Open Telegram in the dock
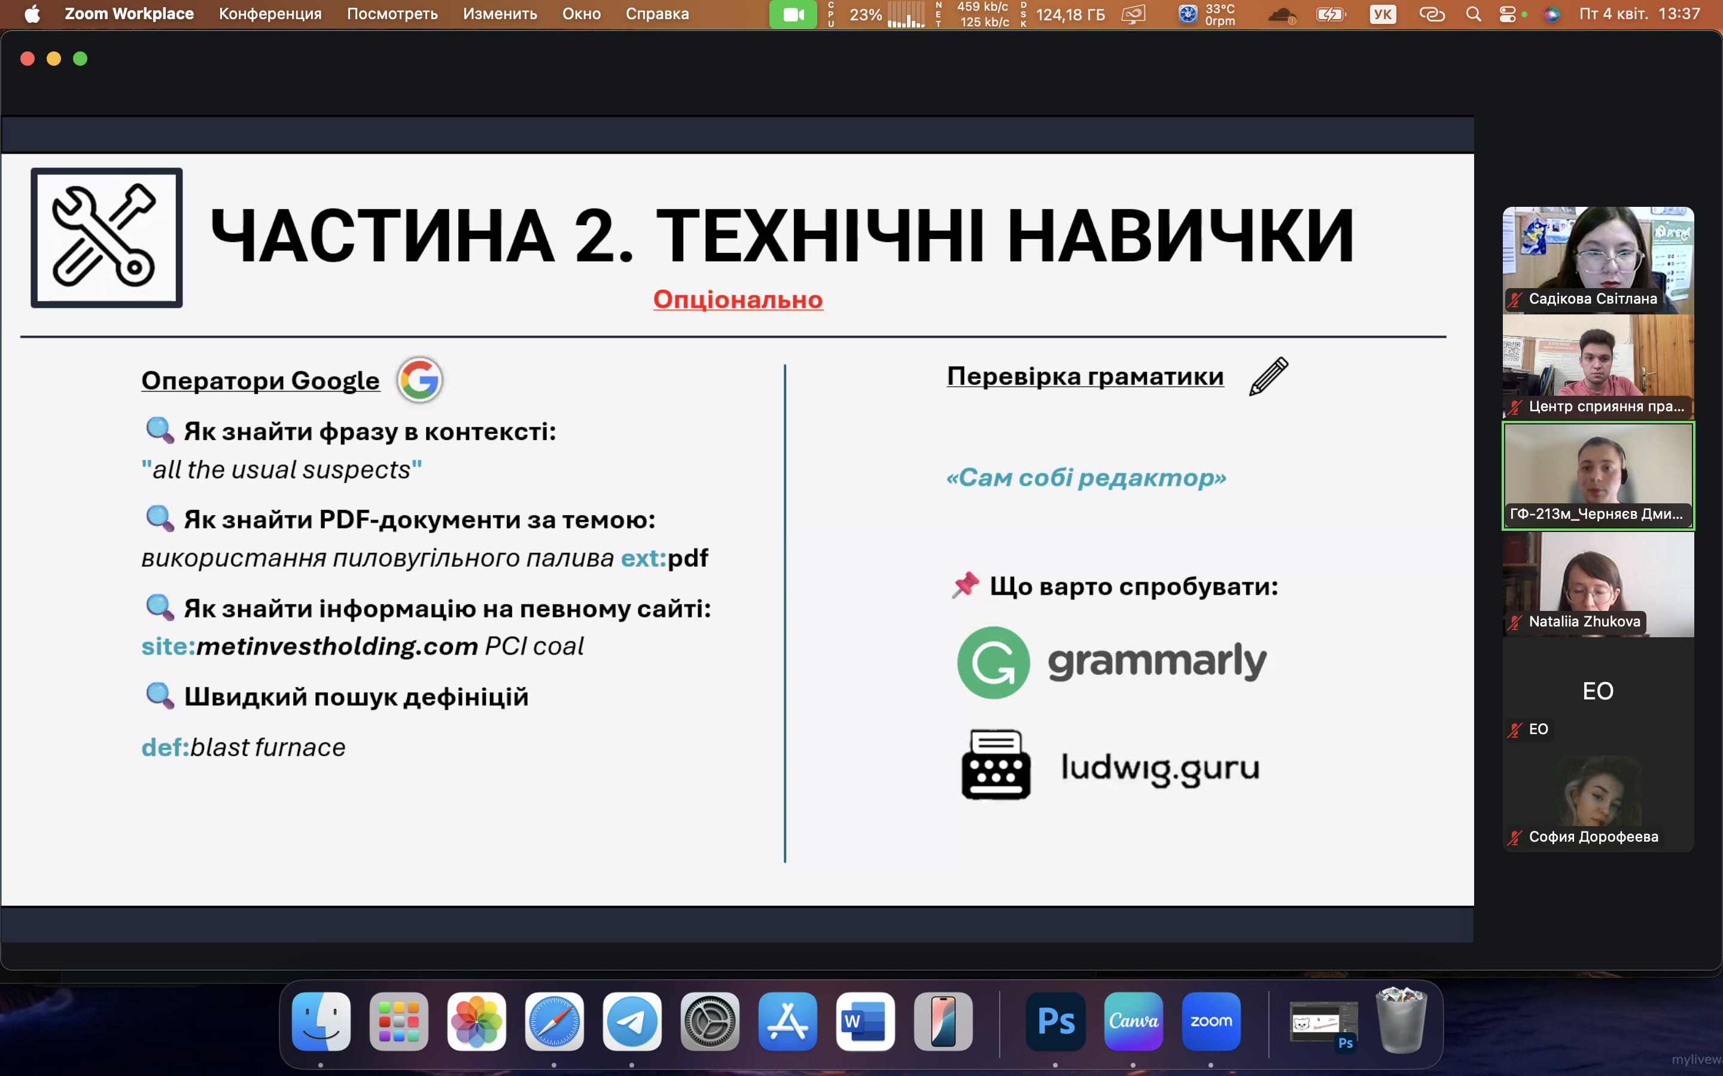1723x1076 pixels. pyautogui.click(x=632, y=1022)
